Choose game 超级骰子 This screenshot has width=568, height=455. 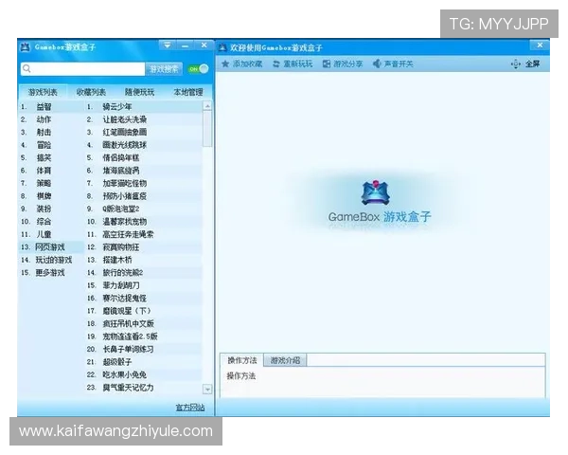click(144, 362)
